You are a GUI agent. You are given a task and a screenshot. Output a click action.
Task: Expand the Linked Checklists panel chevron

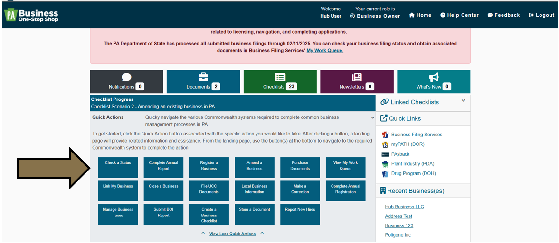click(463, 101)
